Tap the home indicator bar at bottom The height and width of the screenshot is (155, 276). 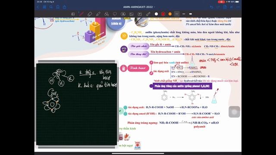138,153
